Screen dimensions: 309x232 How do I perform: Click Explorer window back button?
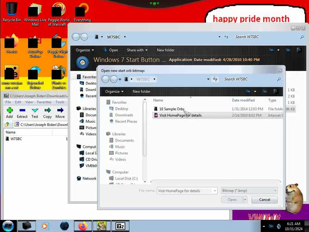point(76,37)
